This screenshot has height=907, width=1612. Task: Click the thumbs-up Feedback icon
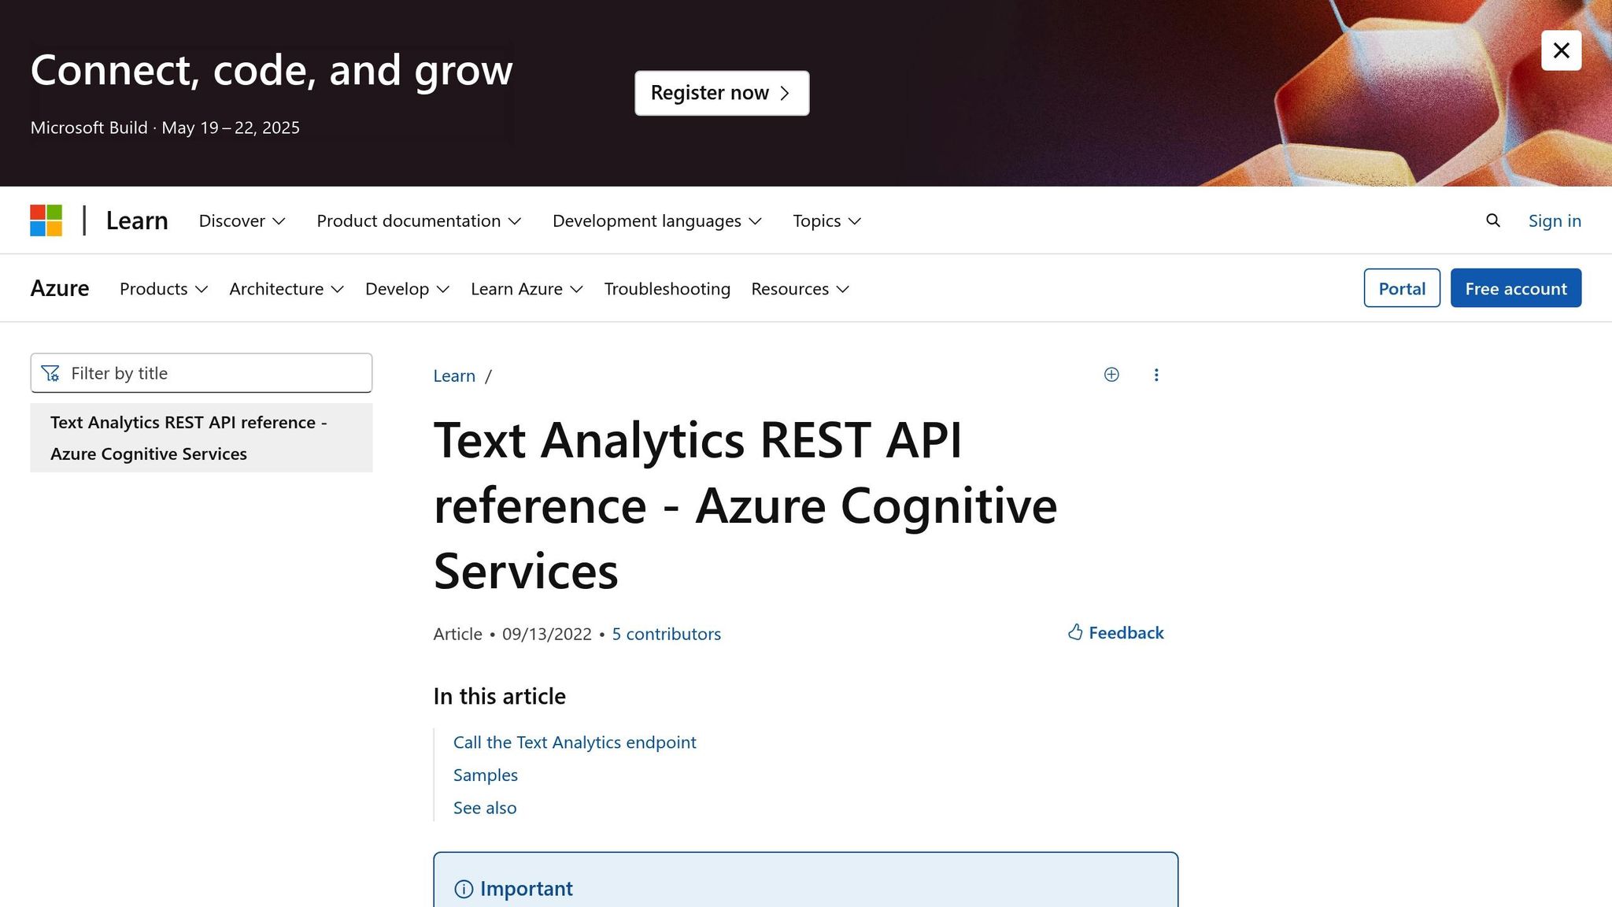[1075, 632]
